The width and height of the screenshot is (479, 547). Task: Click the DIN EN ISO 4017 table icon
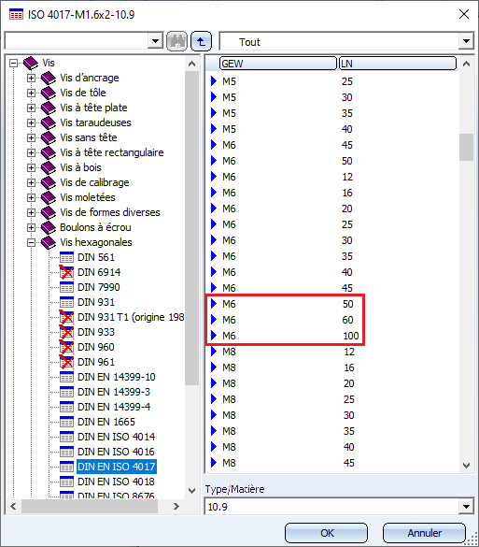click(x=66, y=467)
